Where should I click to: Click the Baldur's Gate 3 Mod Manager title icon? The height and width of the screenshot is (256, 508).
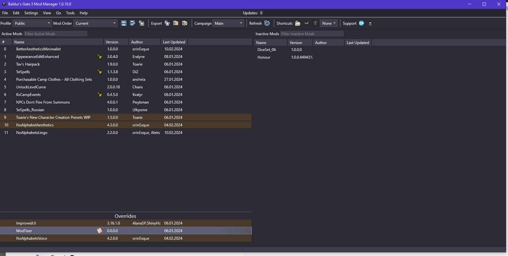(x=4, y=4)
